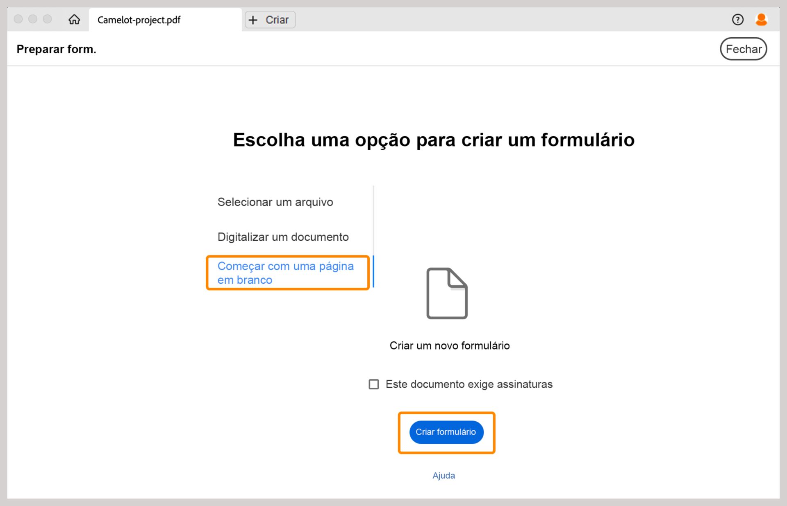Select the plus icon next to Criar
Image resolution: width=787 pixels, height=506 pixels.
254,19
